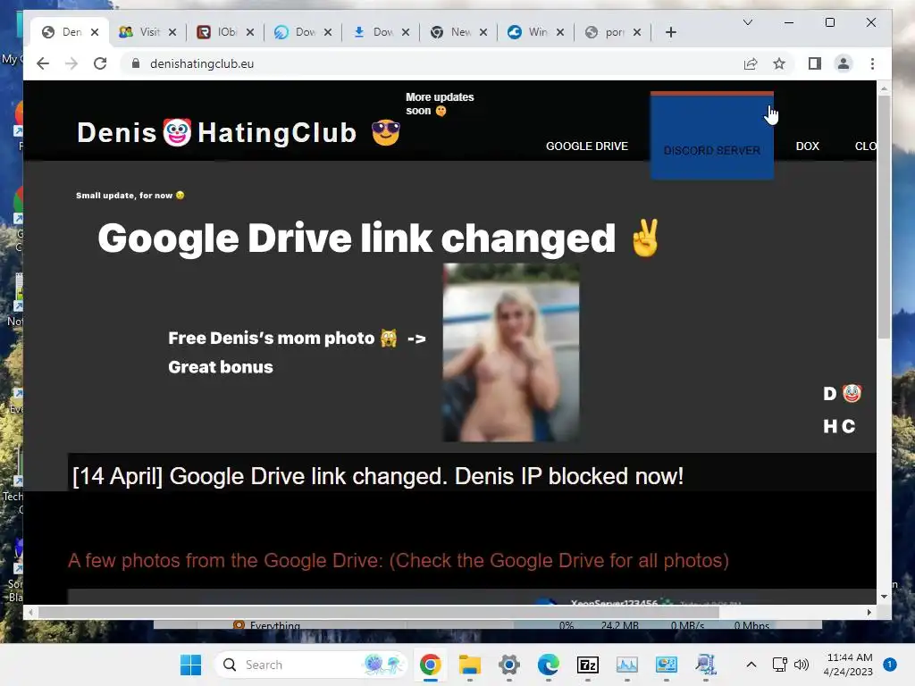Image resolution: width=915 pixels, height=686 pixels.
Task: Open the GOOGLE DRIVE nav link
Action: (586, 146)
